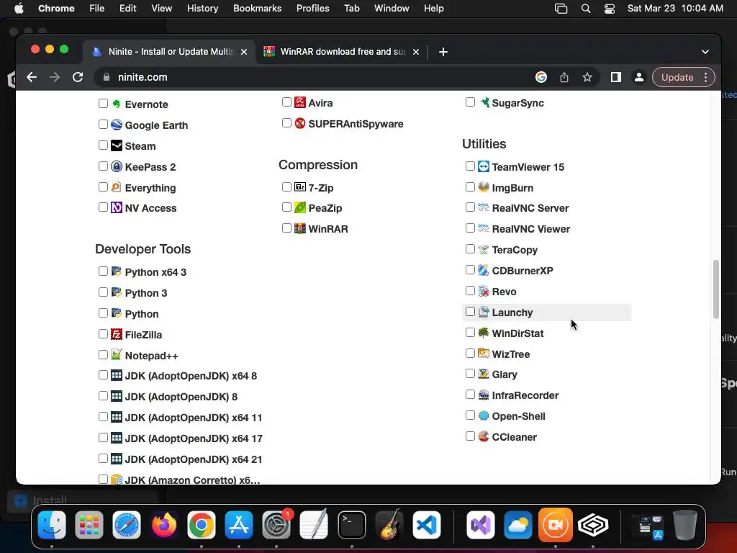Close the WinRAR download tab
This screenshot has width=737, height=553.
pos(415,52)
